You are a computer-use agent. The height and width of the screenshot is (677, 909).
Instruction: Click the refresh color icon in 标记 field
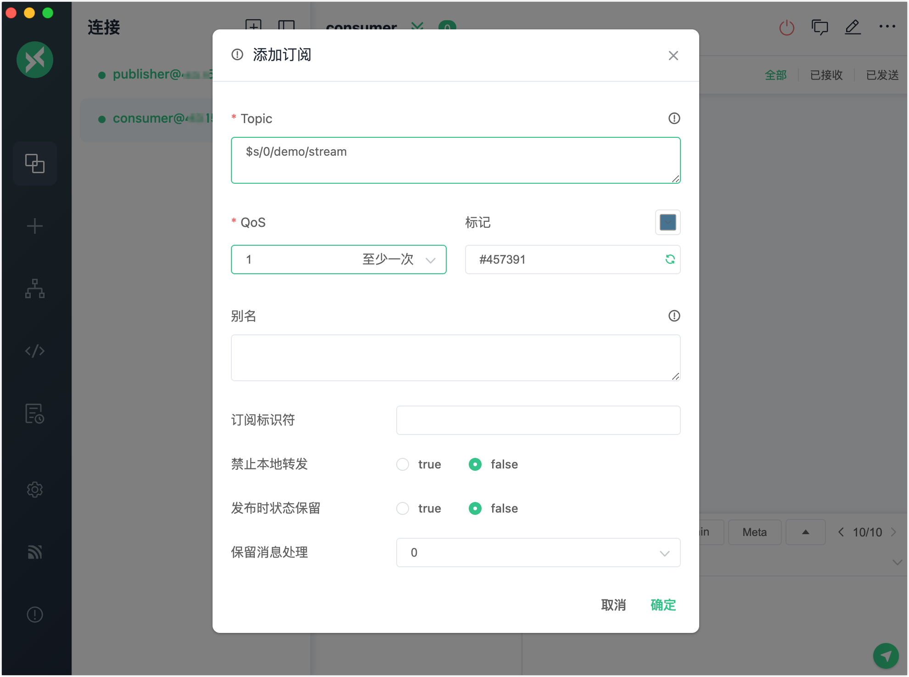[670, 260]
